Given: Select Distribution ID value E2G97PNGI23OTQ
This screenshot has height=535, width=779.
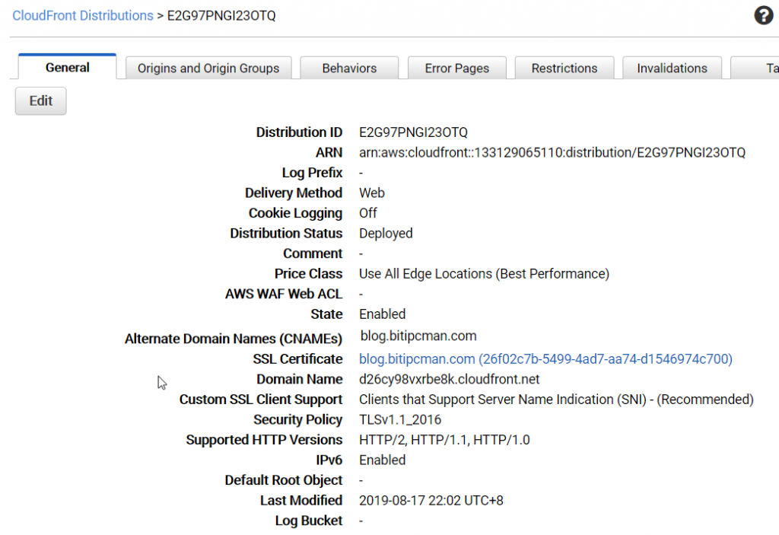Looking at the screenshot, I should (x=413, y=132).
